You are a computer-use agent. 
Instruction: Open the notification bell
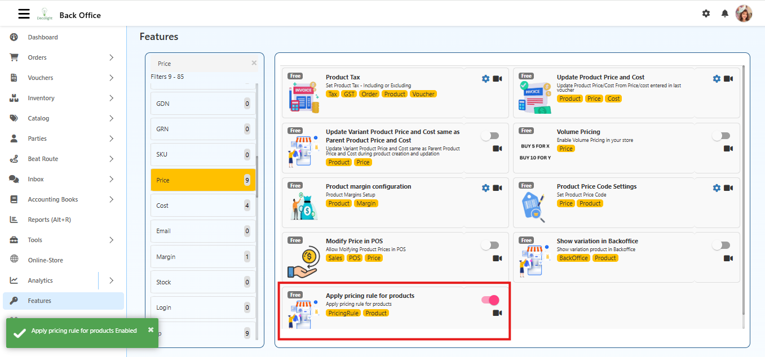tap(724, 13)
